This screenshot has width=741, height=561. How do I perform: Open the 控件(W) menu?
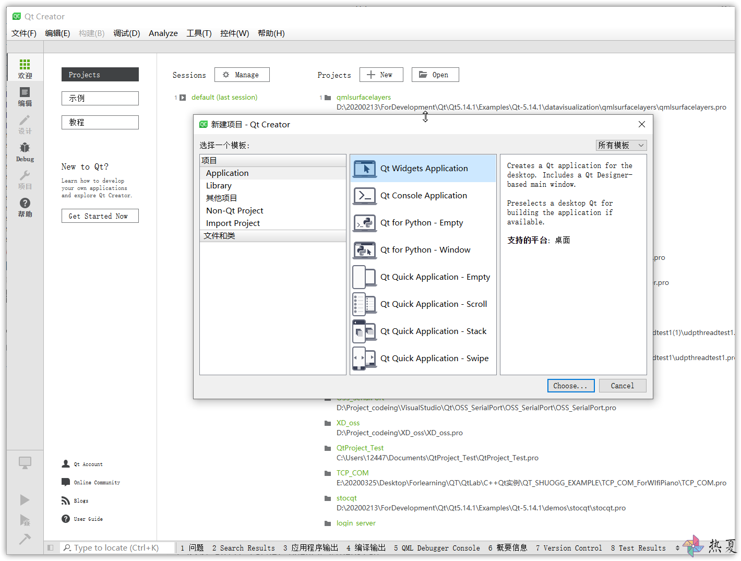(234, 33)
